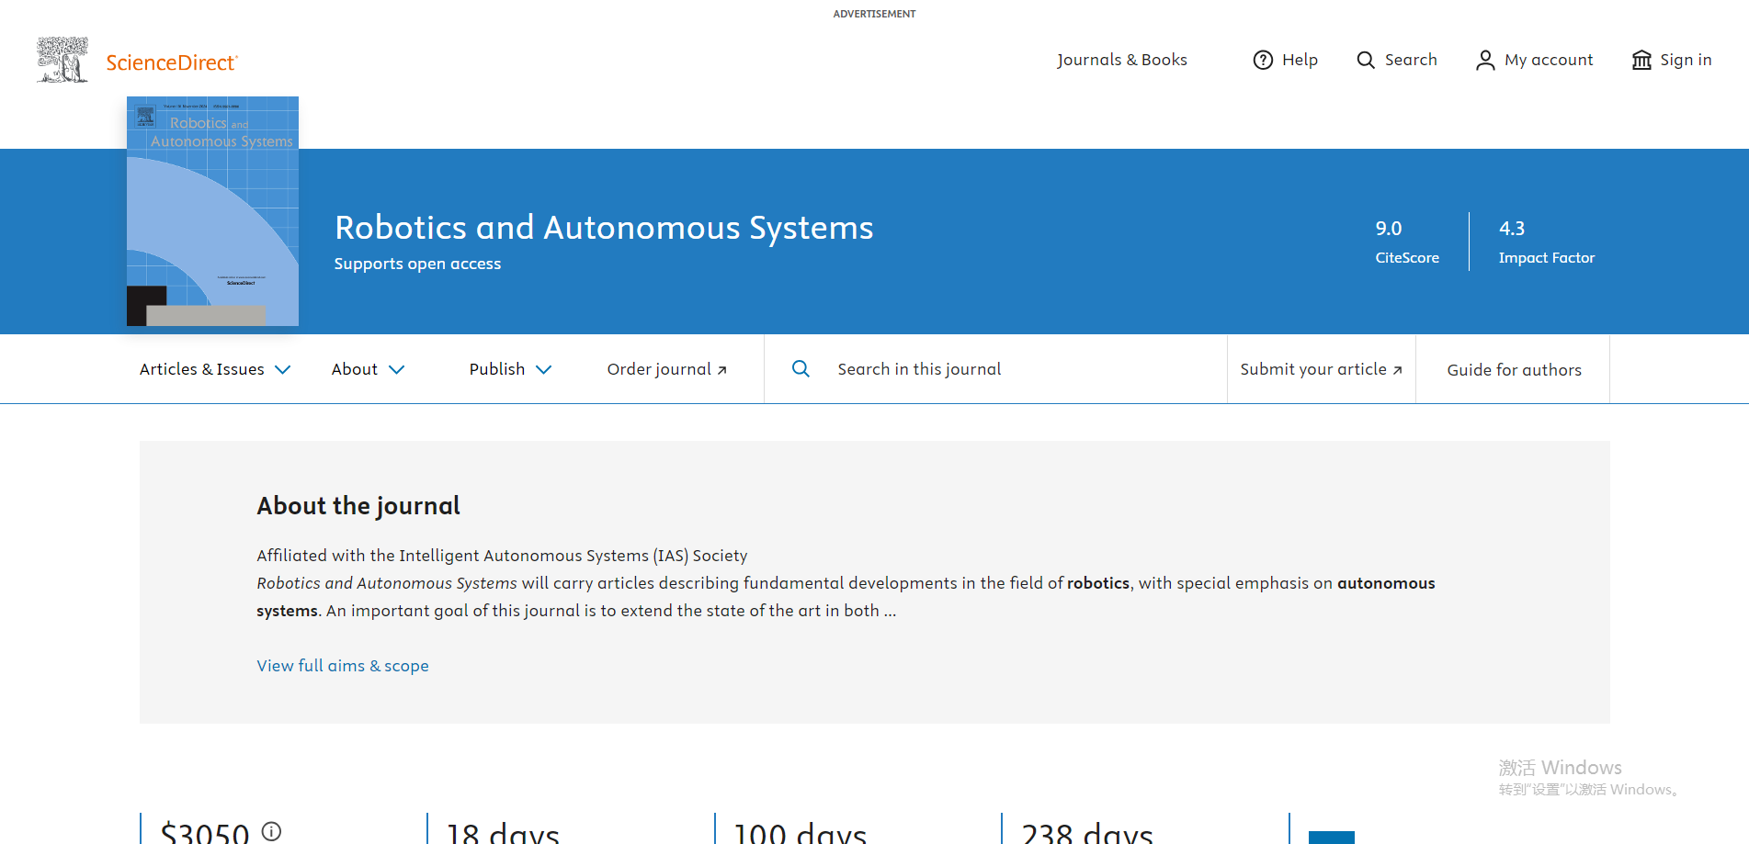Viewport: 1749px width, 844px height.
Task: Open View full aims & scope link
Action: 343,666
